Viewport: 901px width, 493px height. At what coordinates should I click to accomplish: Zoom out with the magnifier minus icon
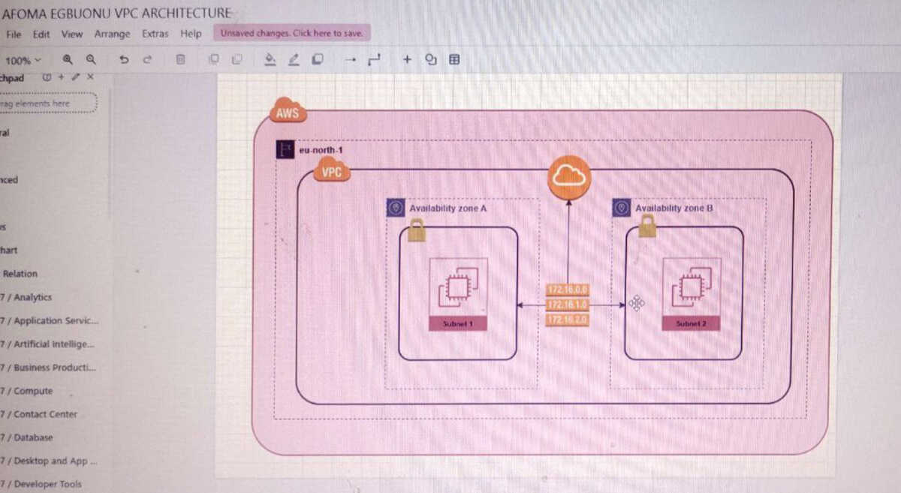click(91, 59)
